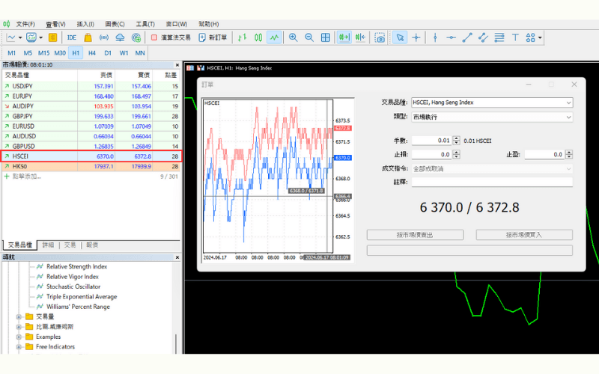Click the tile windows grid icon
The image size is (599, 374).
[326, 37]
